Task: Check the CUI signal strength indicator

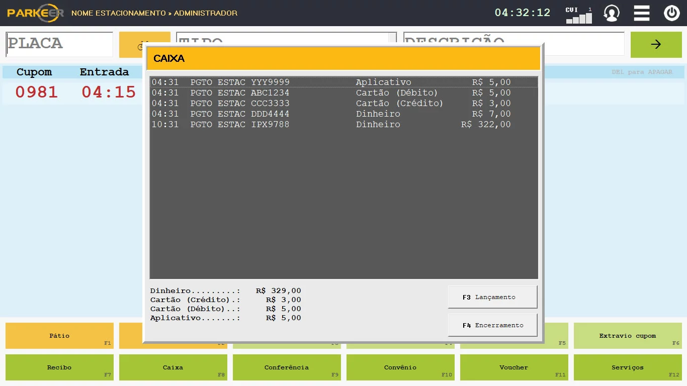Action: (579, 16)
